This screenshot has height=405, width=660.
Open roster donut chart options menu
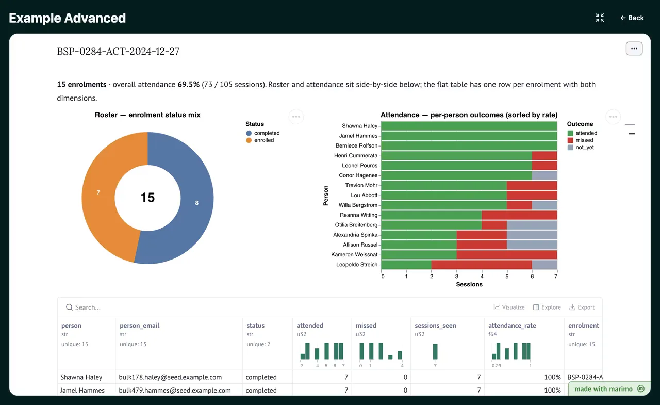(296, 117)
